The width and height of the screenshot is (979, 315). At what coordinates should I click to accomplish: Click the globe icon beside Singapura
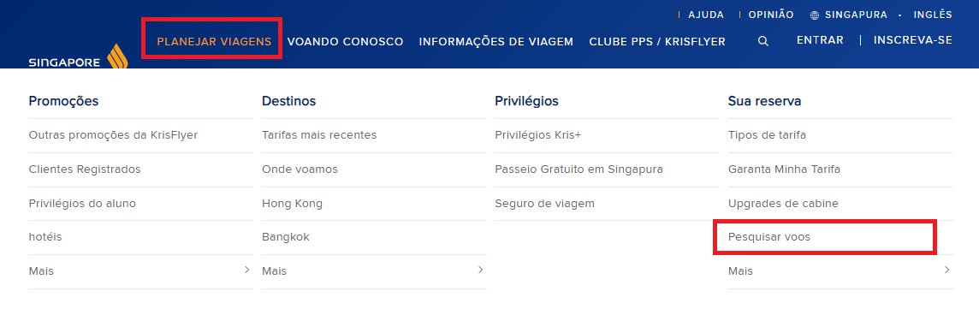[x=814, y=15]
